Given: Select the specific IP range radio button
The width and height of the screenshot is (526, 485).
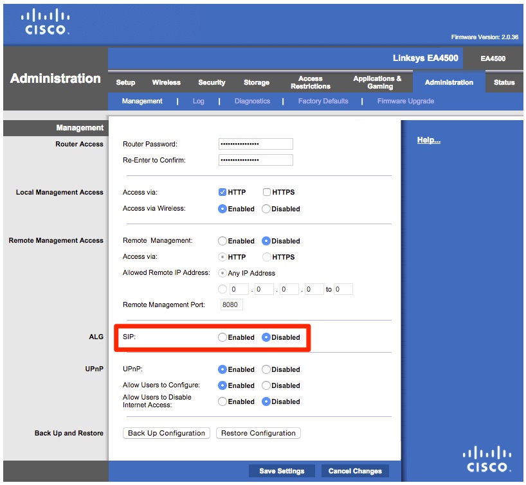Looking at the screenshot, I should coord(222,289).
